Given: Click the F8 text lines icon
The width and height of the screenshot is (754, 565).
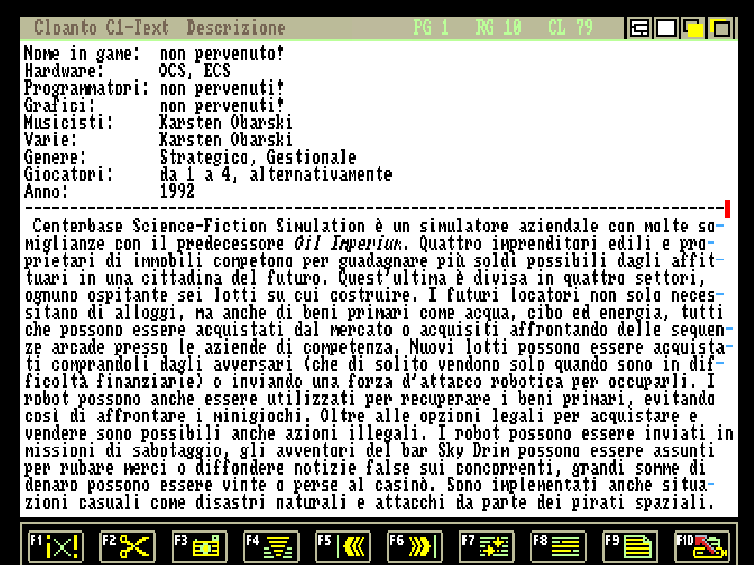Looking at the screenshot, I should pos(559,546).
